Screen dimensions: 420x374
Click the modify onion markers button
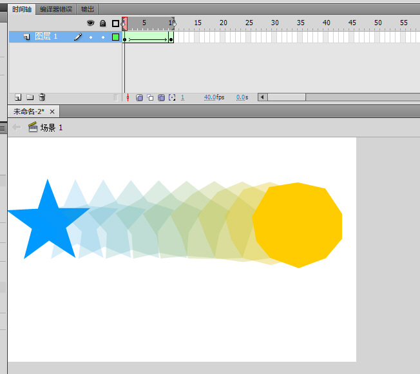[172, 97]
